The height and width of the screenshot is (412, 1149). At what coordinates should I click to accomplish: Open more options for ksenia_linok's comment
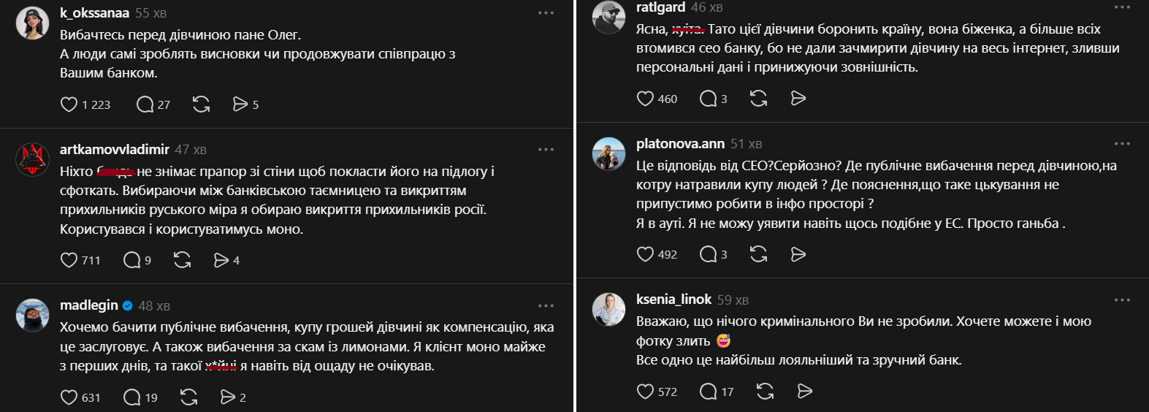pyautogui.click(x=1122, y=300)
